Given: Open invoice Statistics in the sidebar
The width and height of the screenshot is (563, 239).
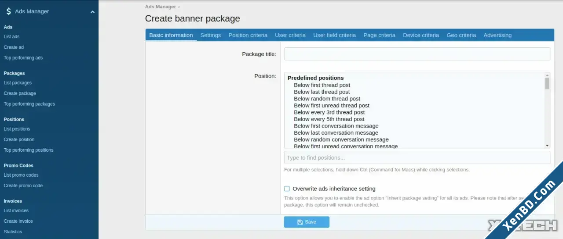Looking at the screenshot, I should click(13, 232).
